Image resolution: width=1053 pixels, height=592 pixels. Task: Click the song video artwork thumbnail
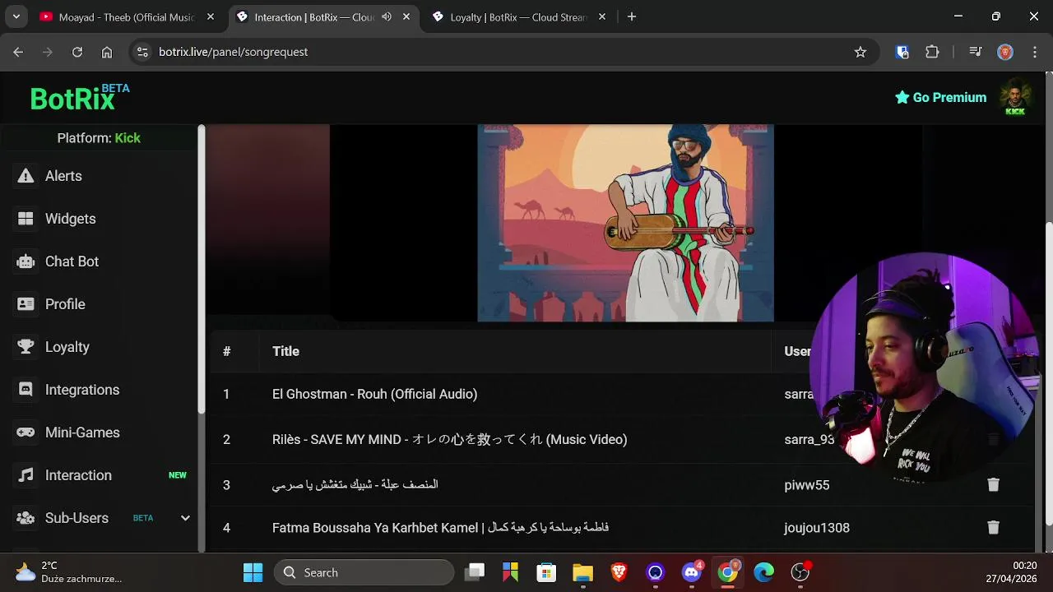[x=625, y=223]
